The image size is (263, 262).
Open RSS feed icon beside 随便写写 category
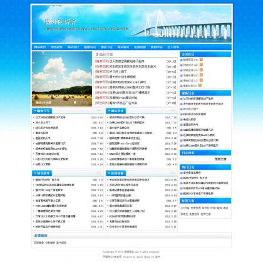(201, 60)
